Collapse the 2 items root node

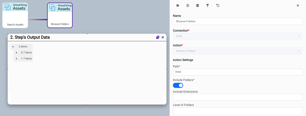(x=13, y=47)
